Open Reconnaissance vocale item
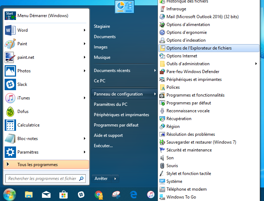 209,111
